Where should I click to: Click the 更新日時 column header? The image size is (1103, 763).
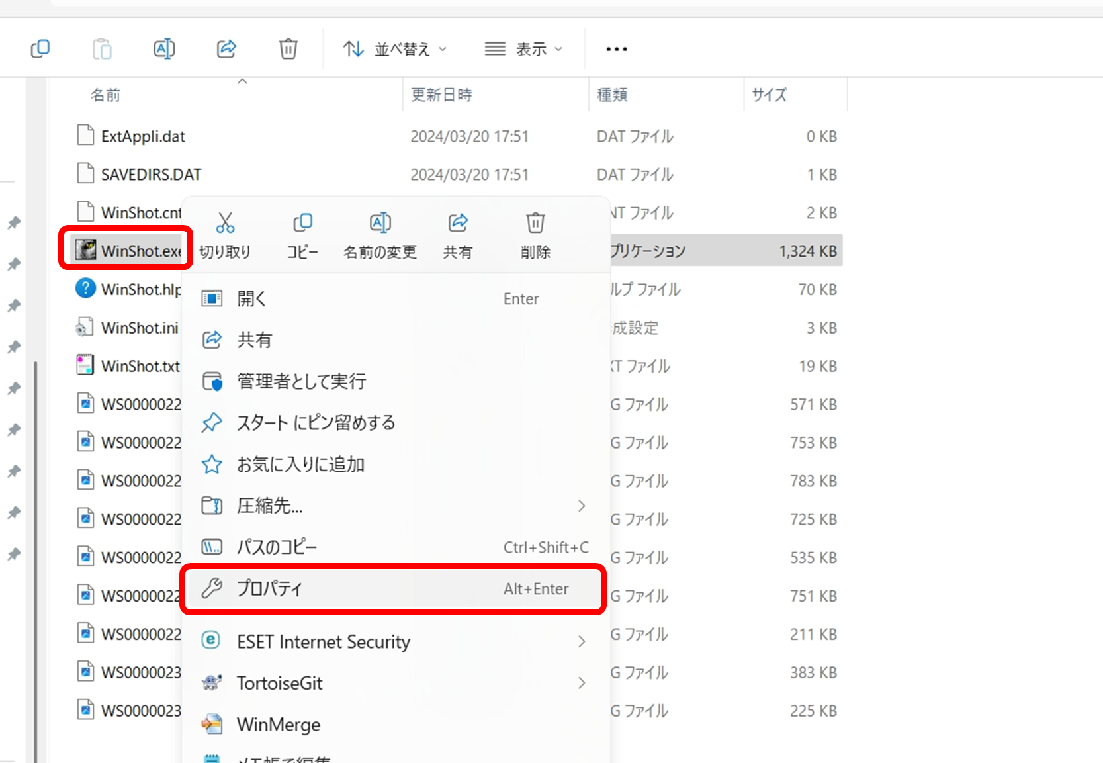click(x=441, y=94)
